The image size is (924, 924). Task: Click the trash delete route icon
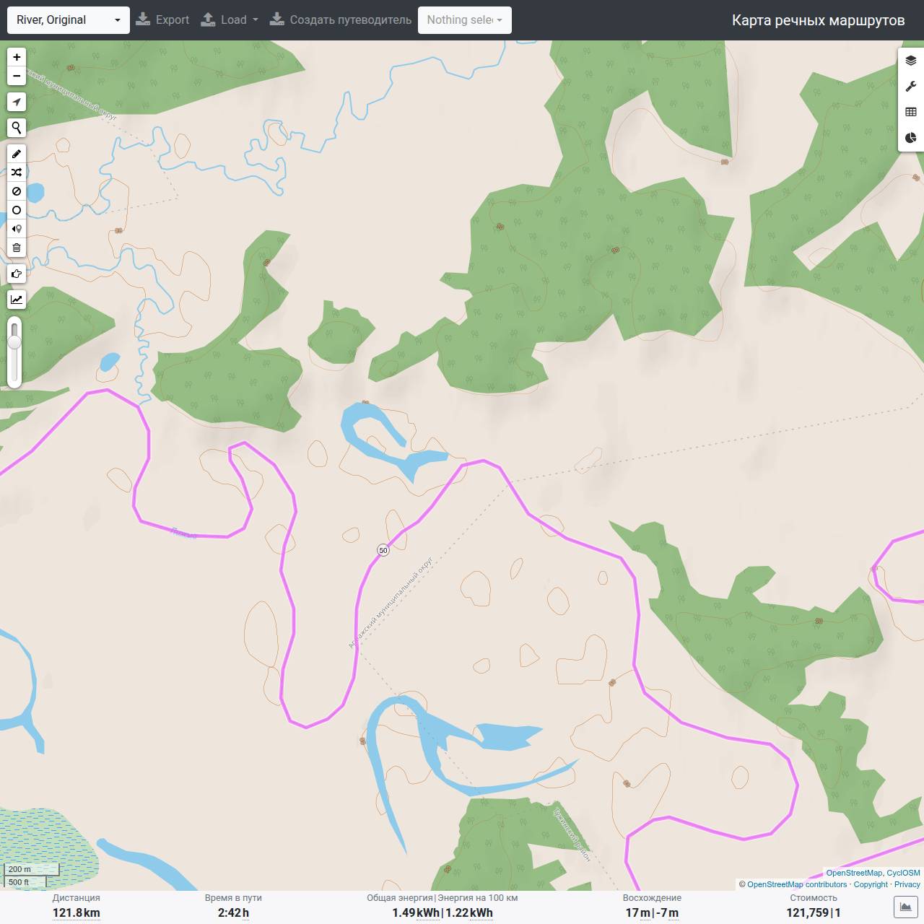pos(17,248)
